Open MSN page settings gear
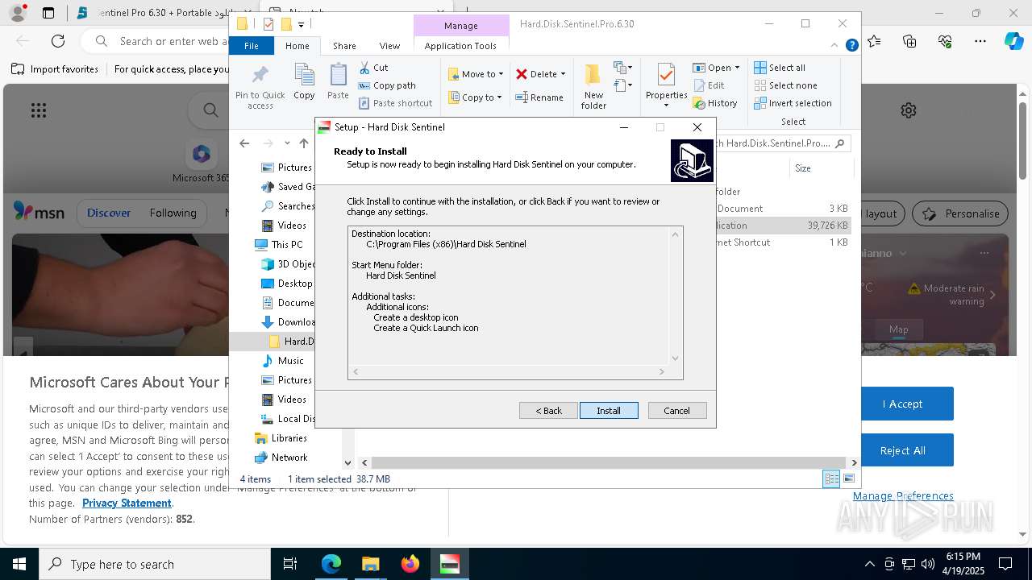Screen dimensions: 1032x580 [x=909, y=110]
